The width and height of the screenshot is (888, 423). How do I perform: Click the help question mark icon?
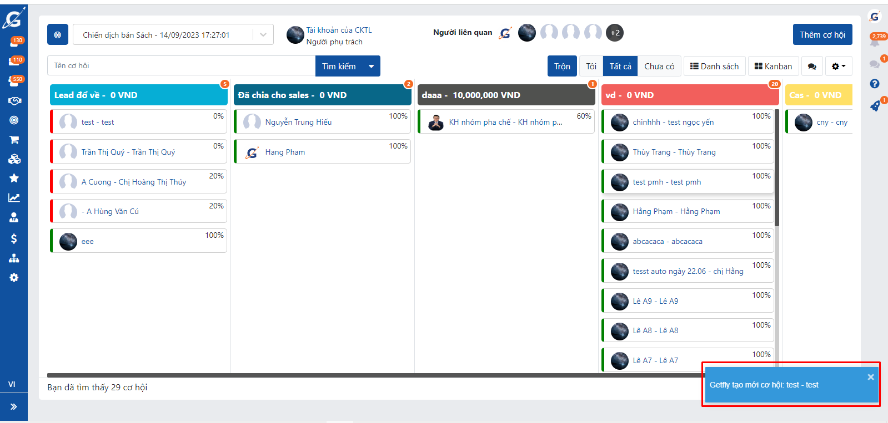click(875, 84)
